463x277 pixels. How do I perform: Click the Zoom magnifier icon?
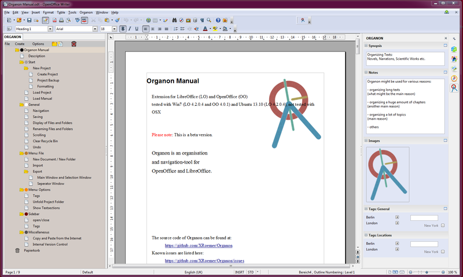tap(209, 20)
